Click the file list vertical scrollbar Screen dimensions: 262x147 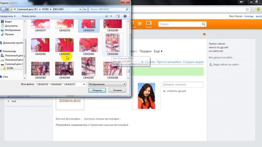[x=128, y=49]
